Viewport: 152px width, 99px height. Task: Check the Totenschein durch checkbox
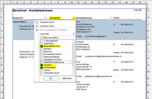[x=42, y=73]
